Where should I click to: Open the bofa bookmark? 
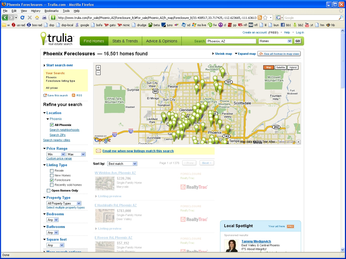(x=97, y=25)
